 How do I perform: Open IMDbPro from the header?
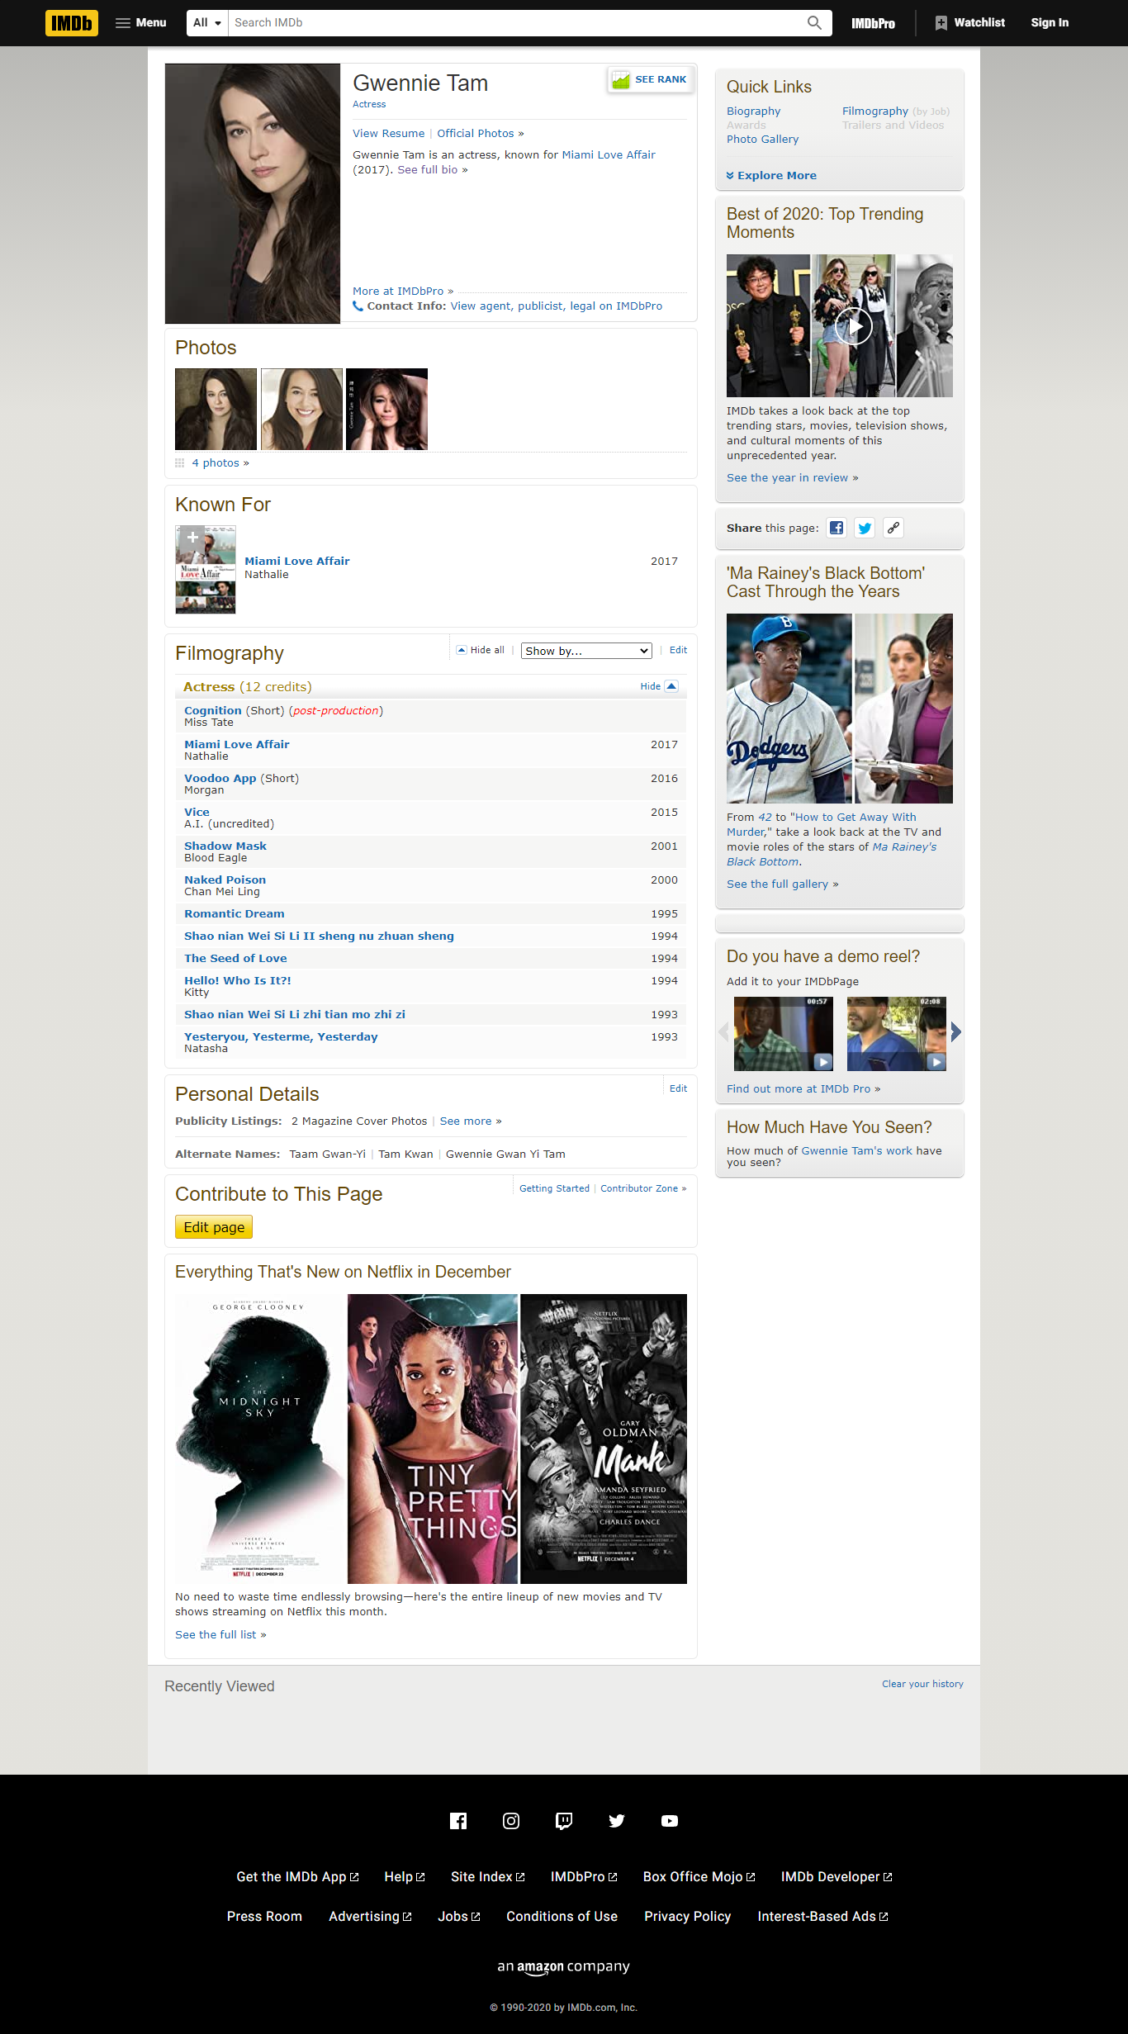point(873,23)
